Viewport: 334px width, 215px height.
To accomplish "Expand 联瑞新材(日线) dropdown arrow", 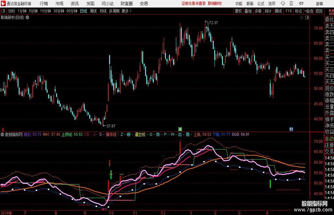I will point(28,17).
